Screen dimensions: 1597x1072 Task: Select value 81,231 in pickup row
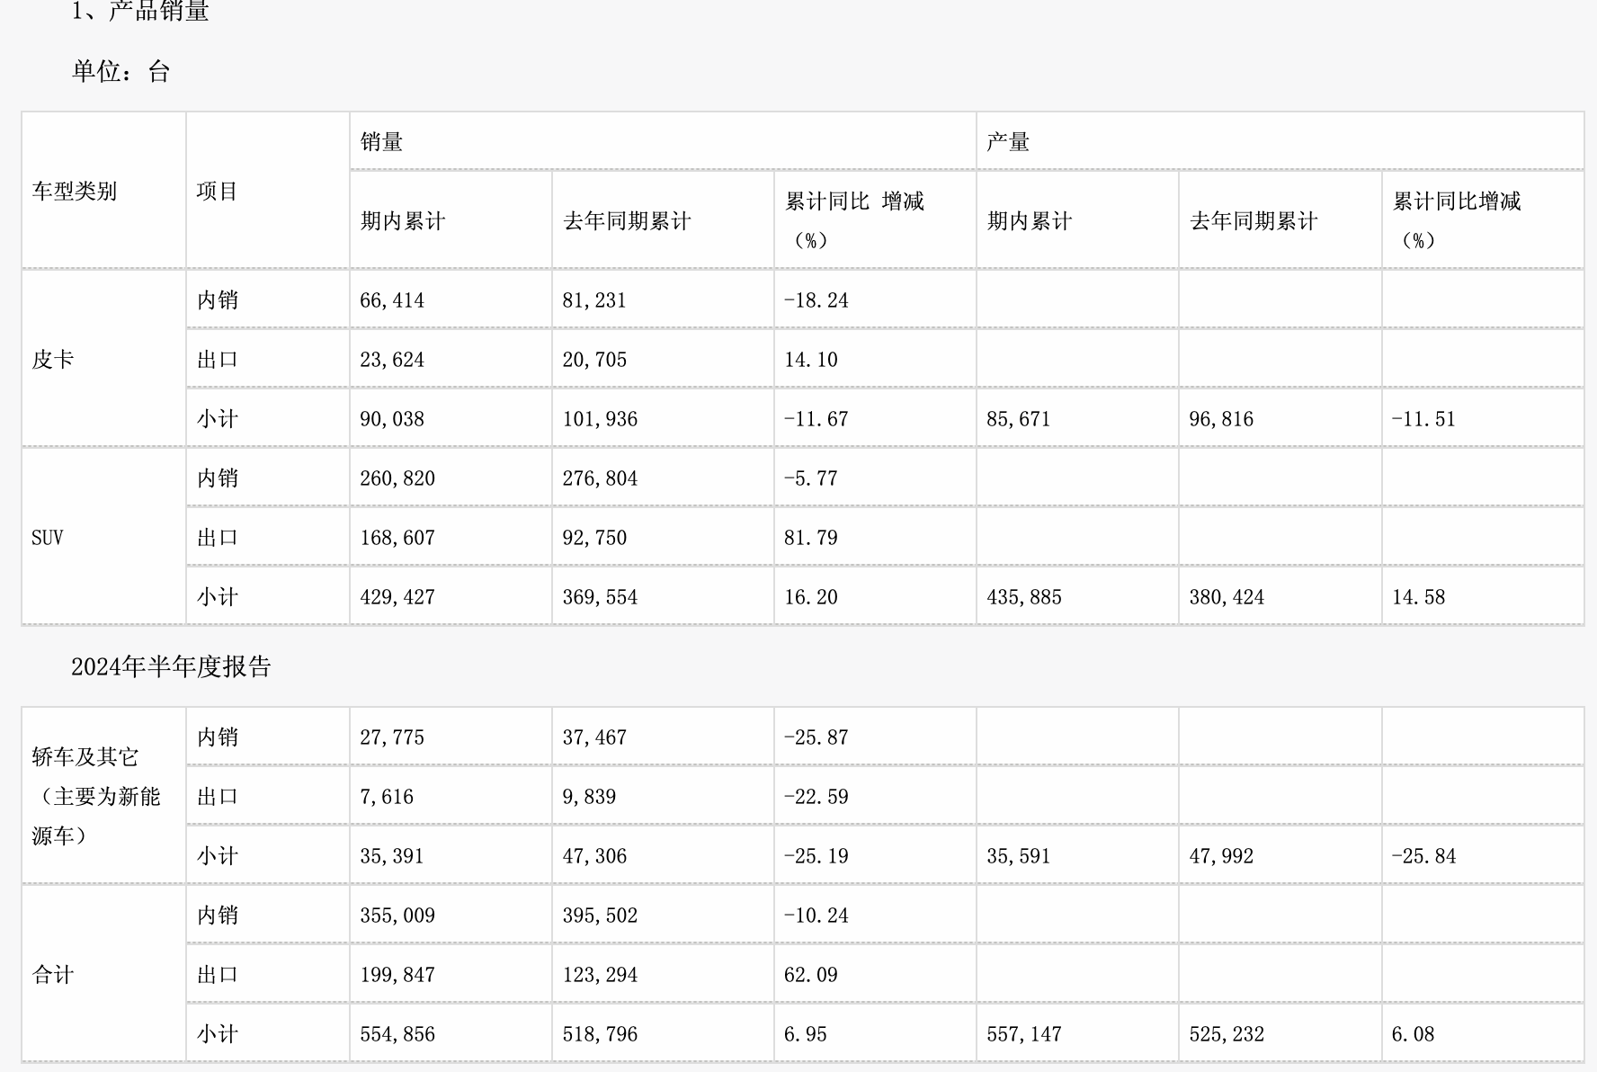tap(594, 300)
